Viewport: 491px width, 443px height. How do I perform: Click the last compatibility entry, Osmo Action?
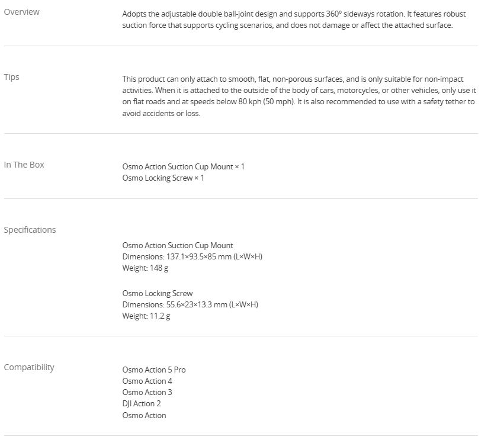coord(145,415)
